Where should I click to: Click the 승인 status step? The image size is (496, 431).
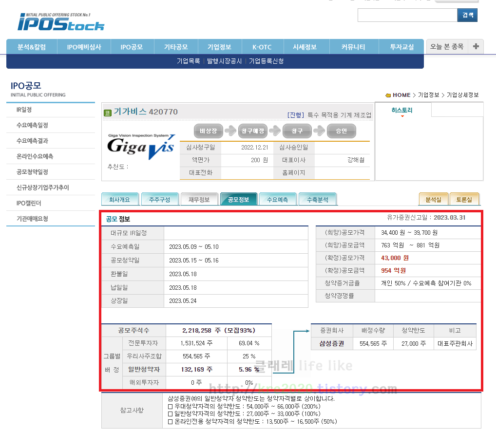pyautogui.click(x=342, y=131)
